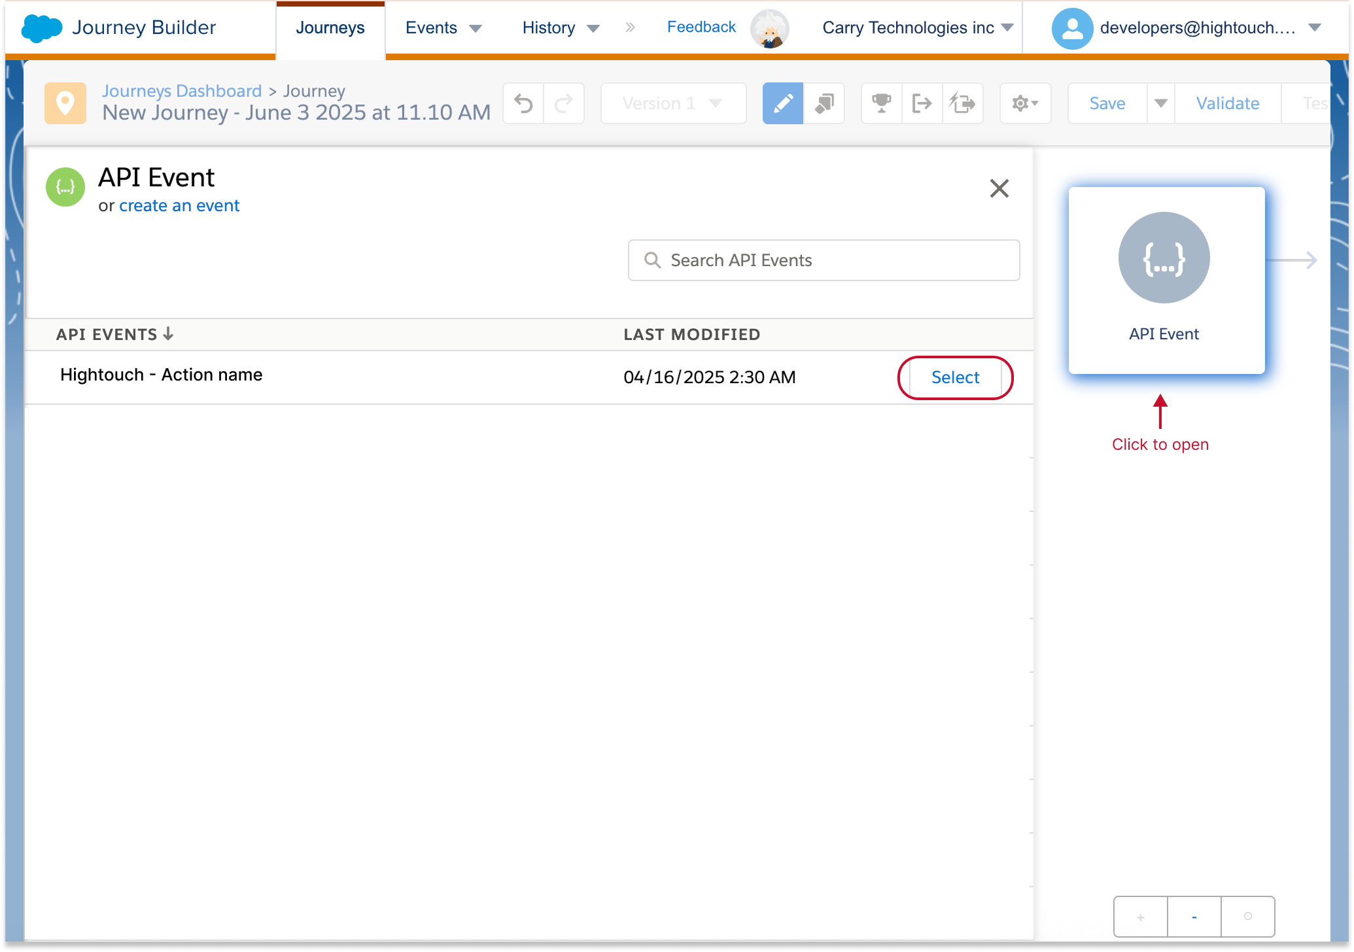Expand the Events dropdown menu
Viewport: 1354px width, 952px height.
443,28
